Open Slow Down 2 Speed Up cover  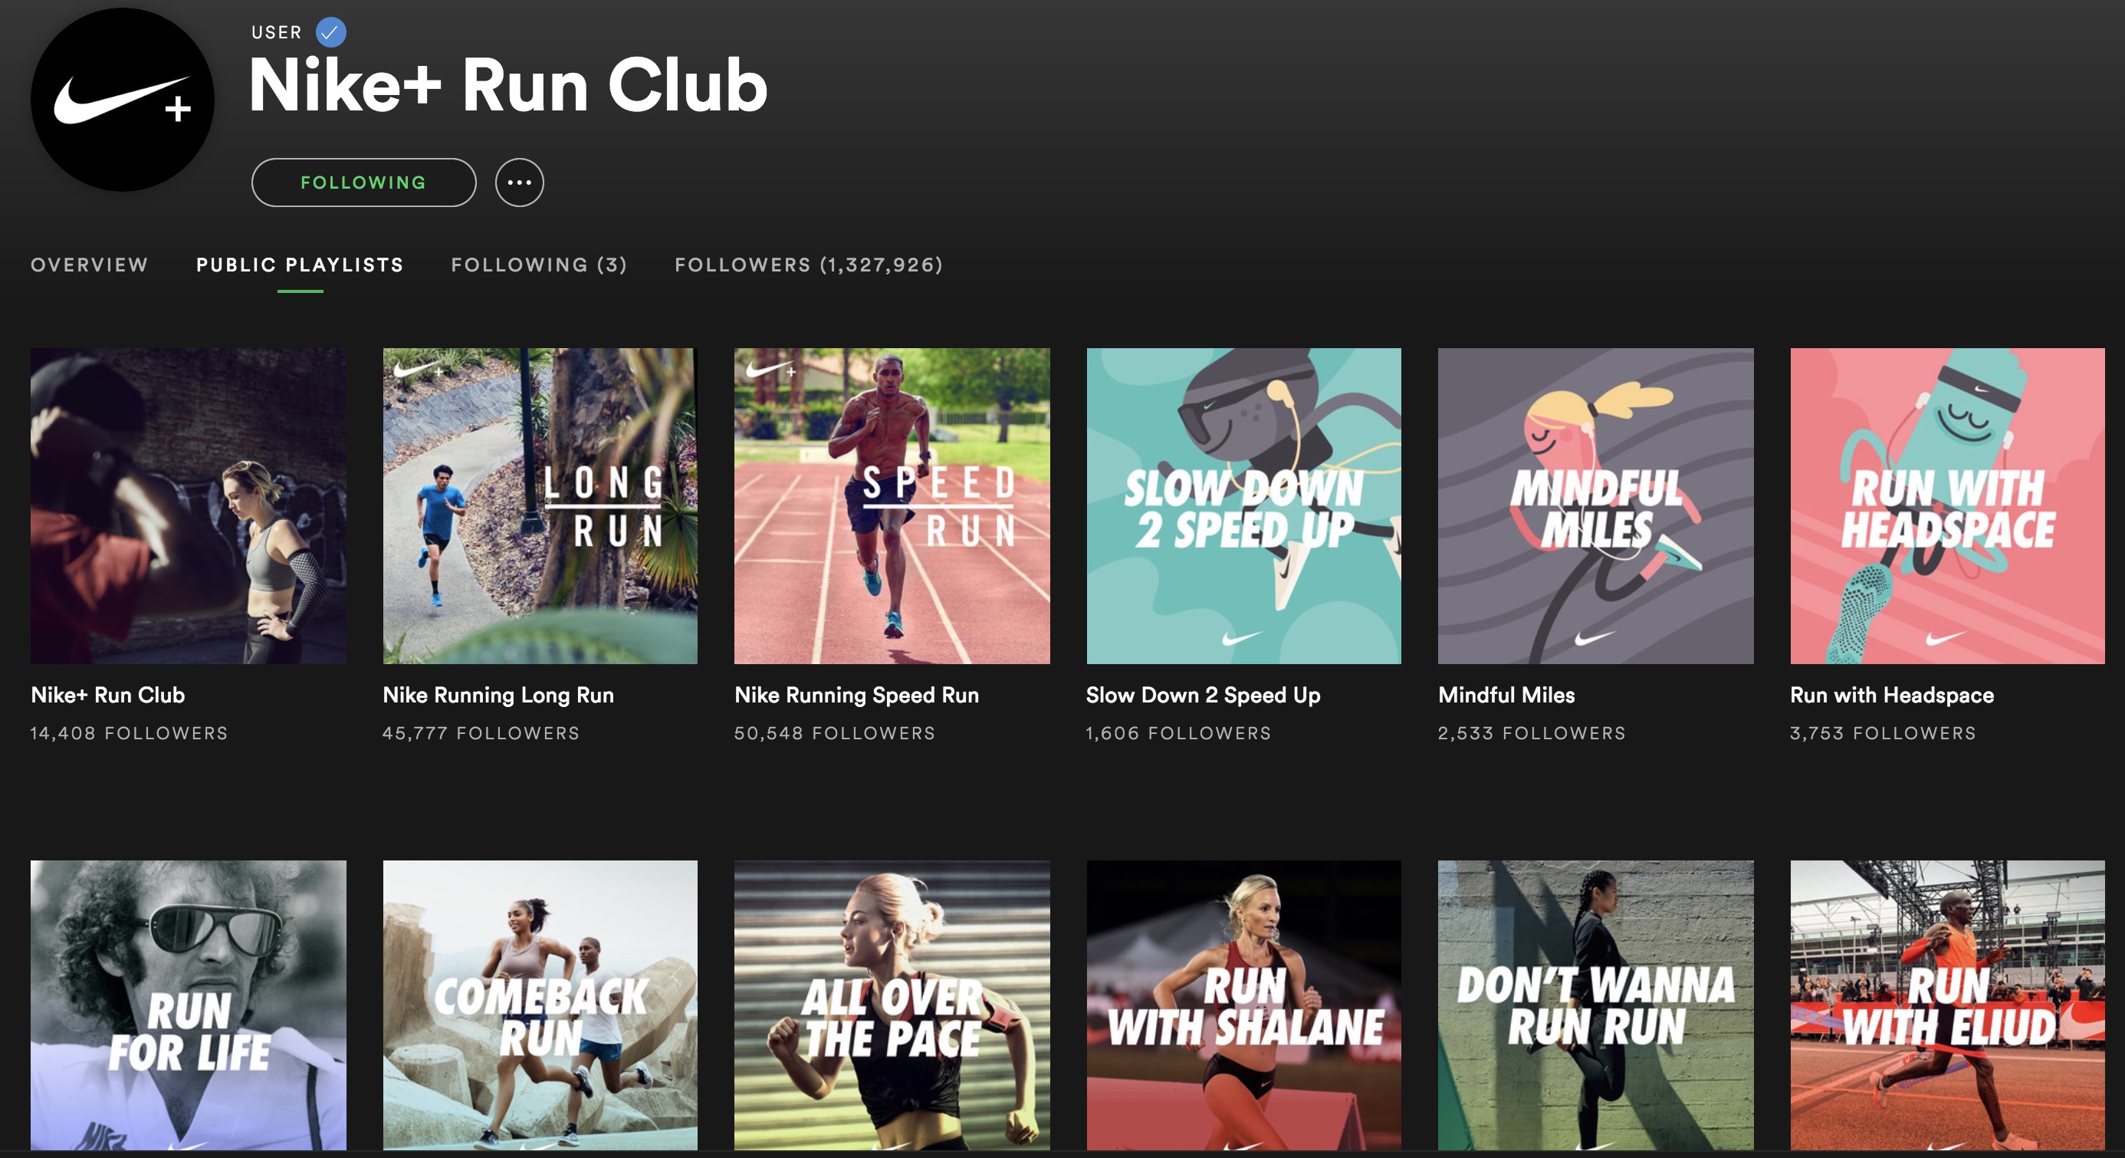pos(1244,506)
